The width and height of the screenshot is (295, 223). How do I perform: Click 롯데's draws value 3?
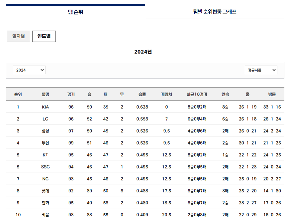(122, 191)
